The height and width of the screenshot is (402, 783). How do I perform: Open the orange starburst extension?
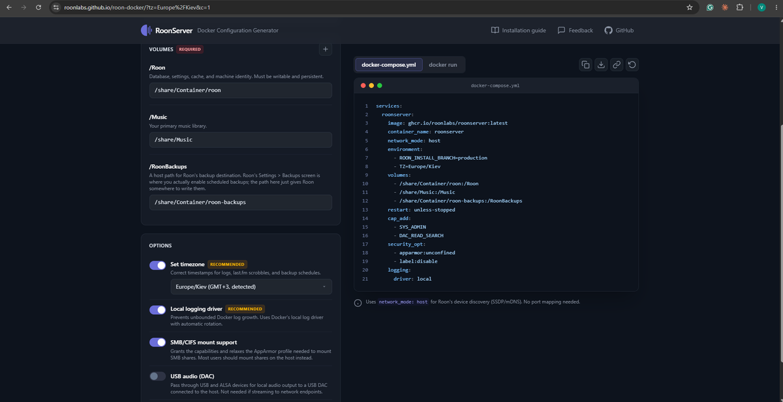point(724,7)
